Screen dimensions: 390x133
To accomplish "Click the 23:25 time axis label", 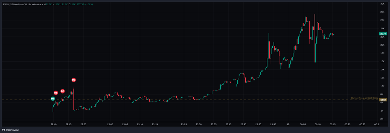I will pyautogui.click(x=184, y=124).
